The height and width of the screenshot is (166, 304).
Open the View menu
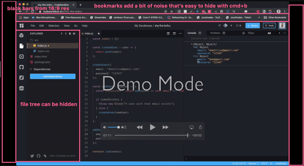(x=67, y=26)
